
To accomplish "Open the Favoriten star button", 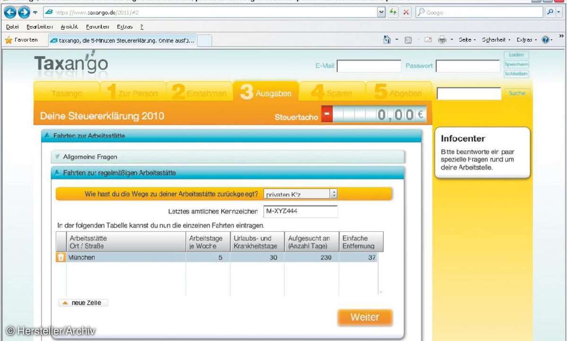I will click(22, 40).
